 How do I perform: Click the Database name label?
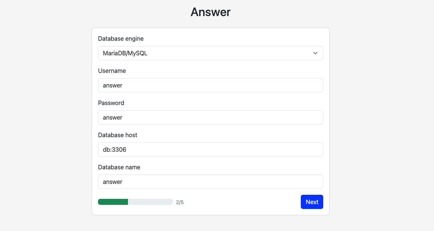(x=119, y=167)
